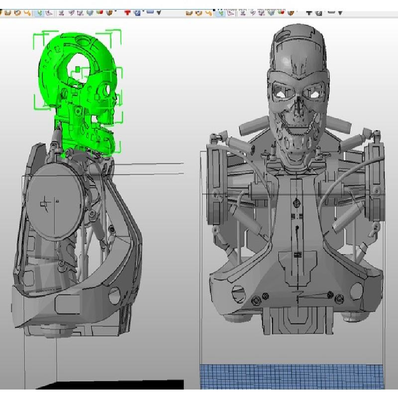This screenshot has width=398, height=398.
Task: Click the red T-shaped icon in left toolbar
Action: click(127, 12)
